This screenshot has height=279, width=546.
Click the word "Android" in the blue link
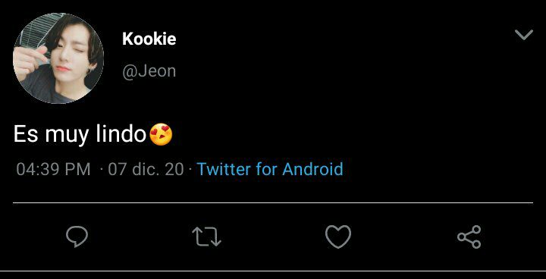(x=312, y=169)
